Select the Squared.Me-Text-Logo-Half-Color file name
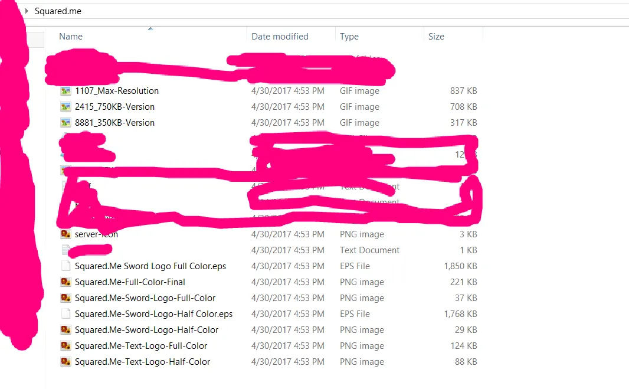Image resolution: width=629 pixels, height=389 pixels. (x=142, y=362)
